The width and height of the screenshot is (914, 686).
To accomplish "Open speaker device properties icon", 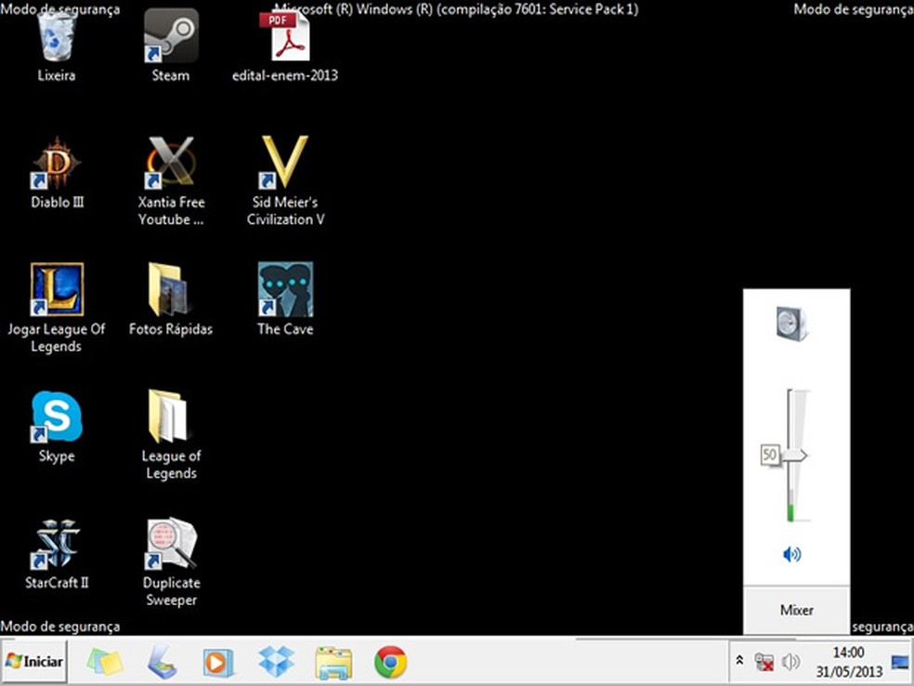I will pyautogui.click(x=791, y=323).
